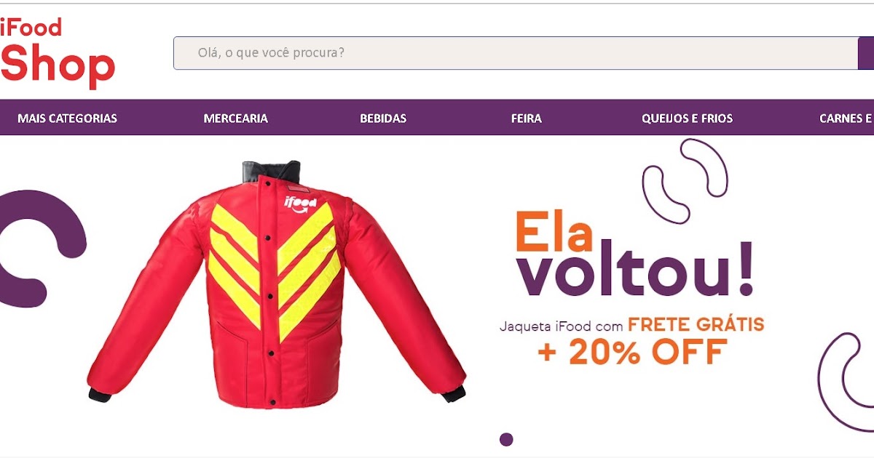Go to the BEBIDAS category
The height and width of the screenshot is (458, 874).
(383, 118)
